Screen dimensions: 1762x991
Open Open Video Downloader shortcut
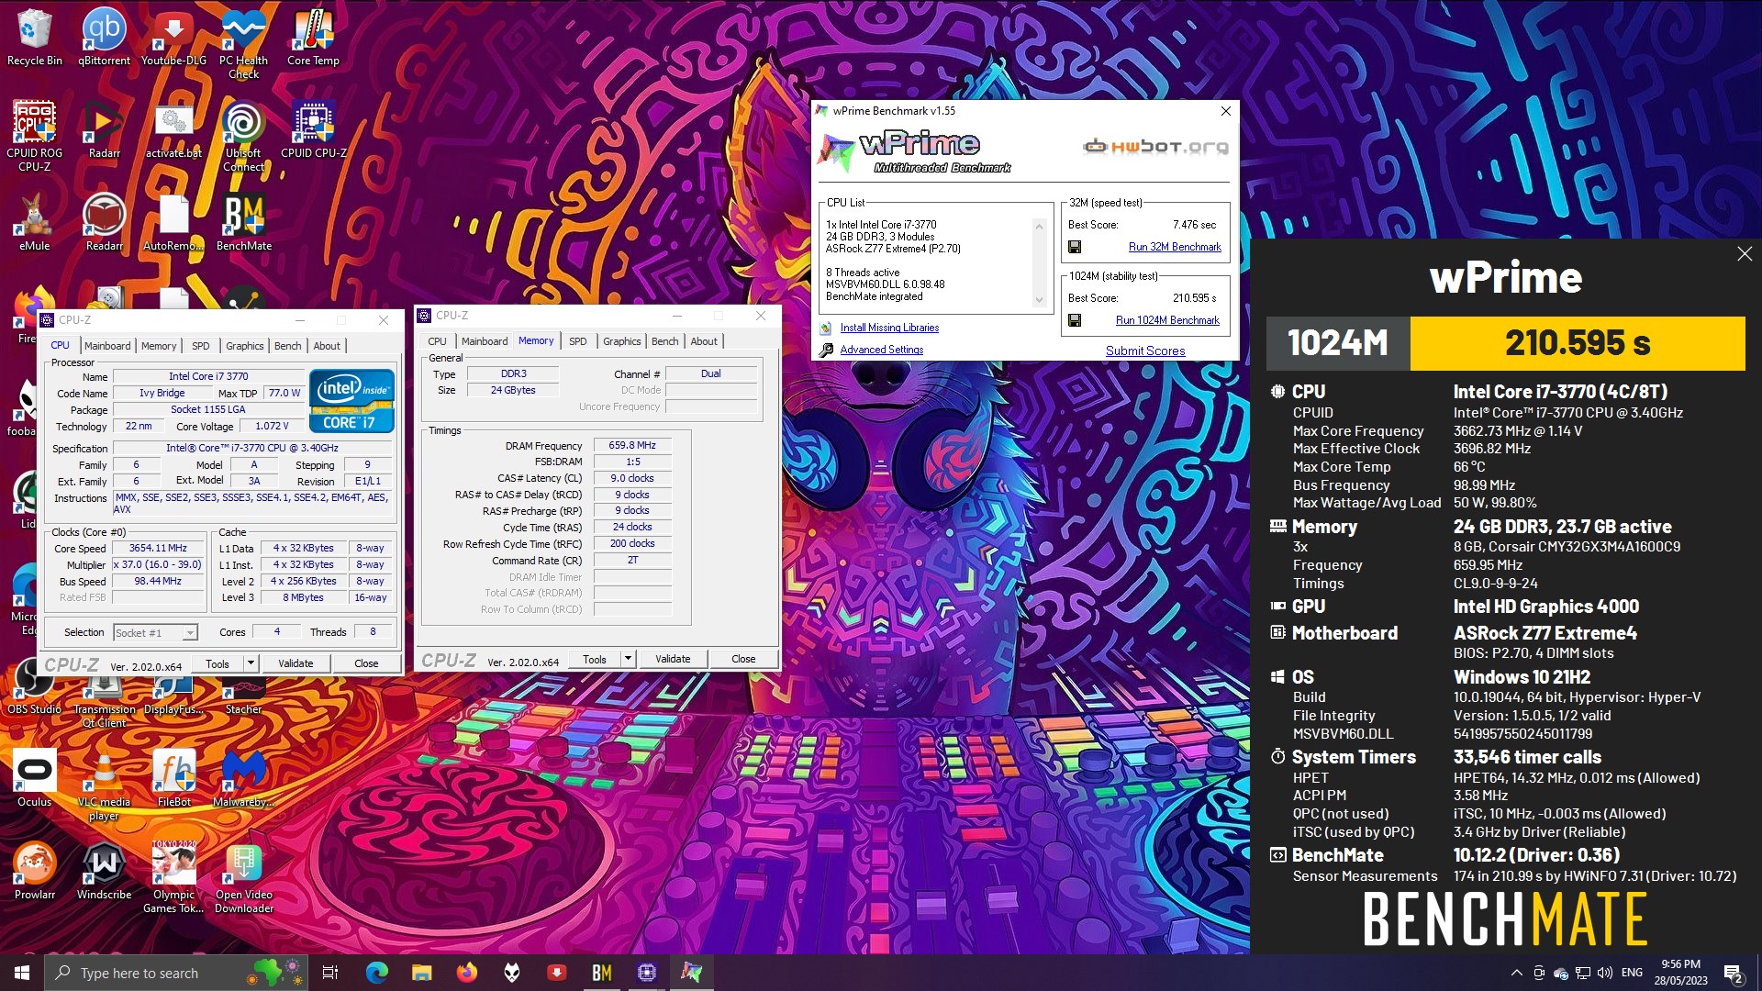pos(243,877)
